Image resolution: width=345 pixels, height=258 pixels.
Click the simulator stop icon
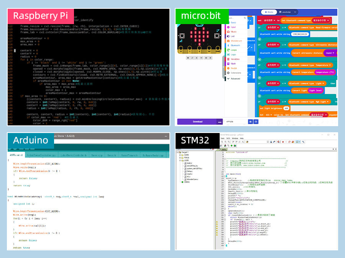[188, 58]
